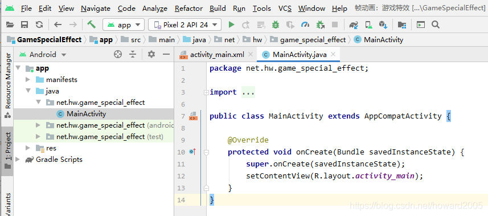The image size is (488, 216).
Task: Click related XML file gutter icon on line 7
Action: 193,116
